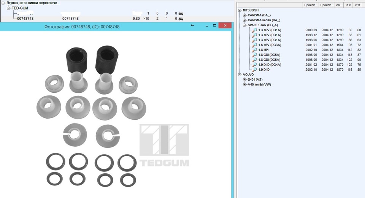Image resolution: width=365 pixels, height=198 pixels.
Task: Click the 'л.с.' column header
Action: [x=349, y=5]
